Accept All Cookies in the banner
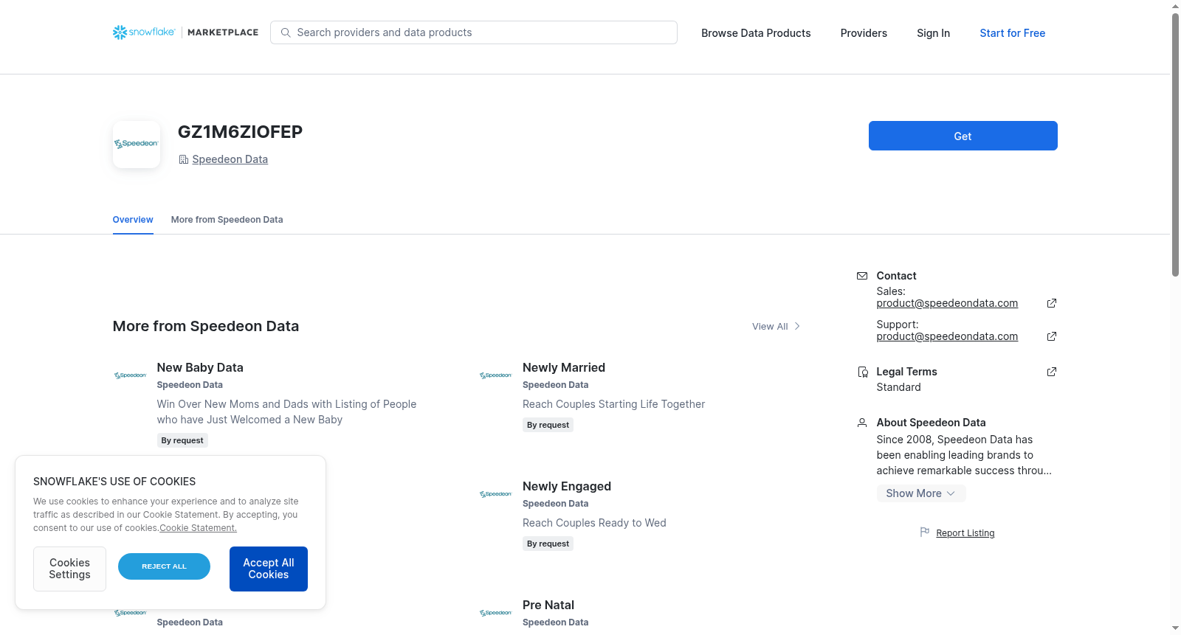1181x635 pixels. (269, 569)
